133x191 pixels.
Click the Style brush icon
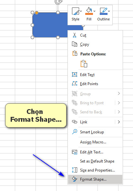click(76, 11)
